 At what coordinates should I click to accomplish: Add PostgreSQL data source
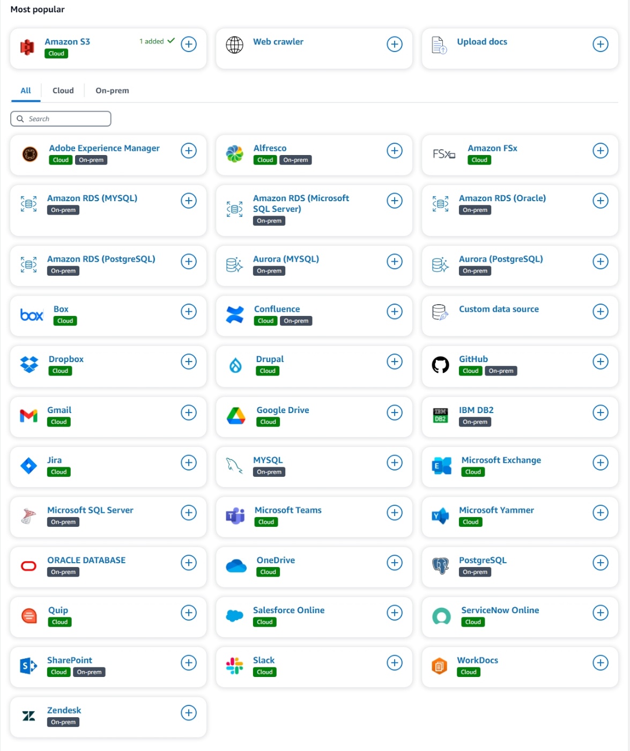[601, 563]
